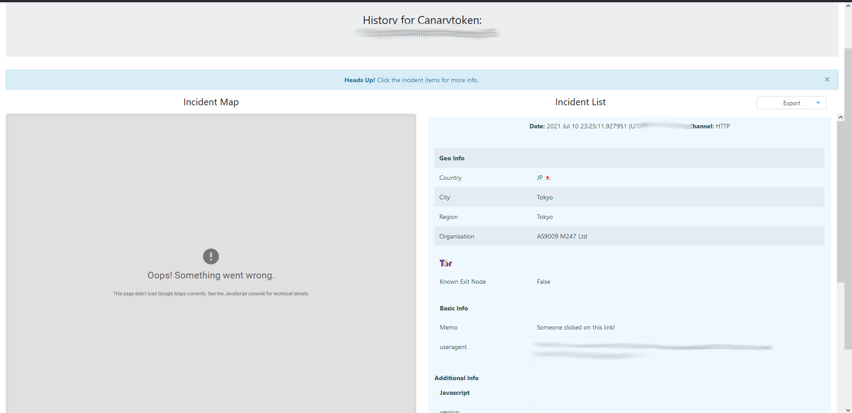Dismiss the Heads Up alert banner
Image resolution: width=852 pixels, height=413 pixels.
(x=827, y=79)
